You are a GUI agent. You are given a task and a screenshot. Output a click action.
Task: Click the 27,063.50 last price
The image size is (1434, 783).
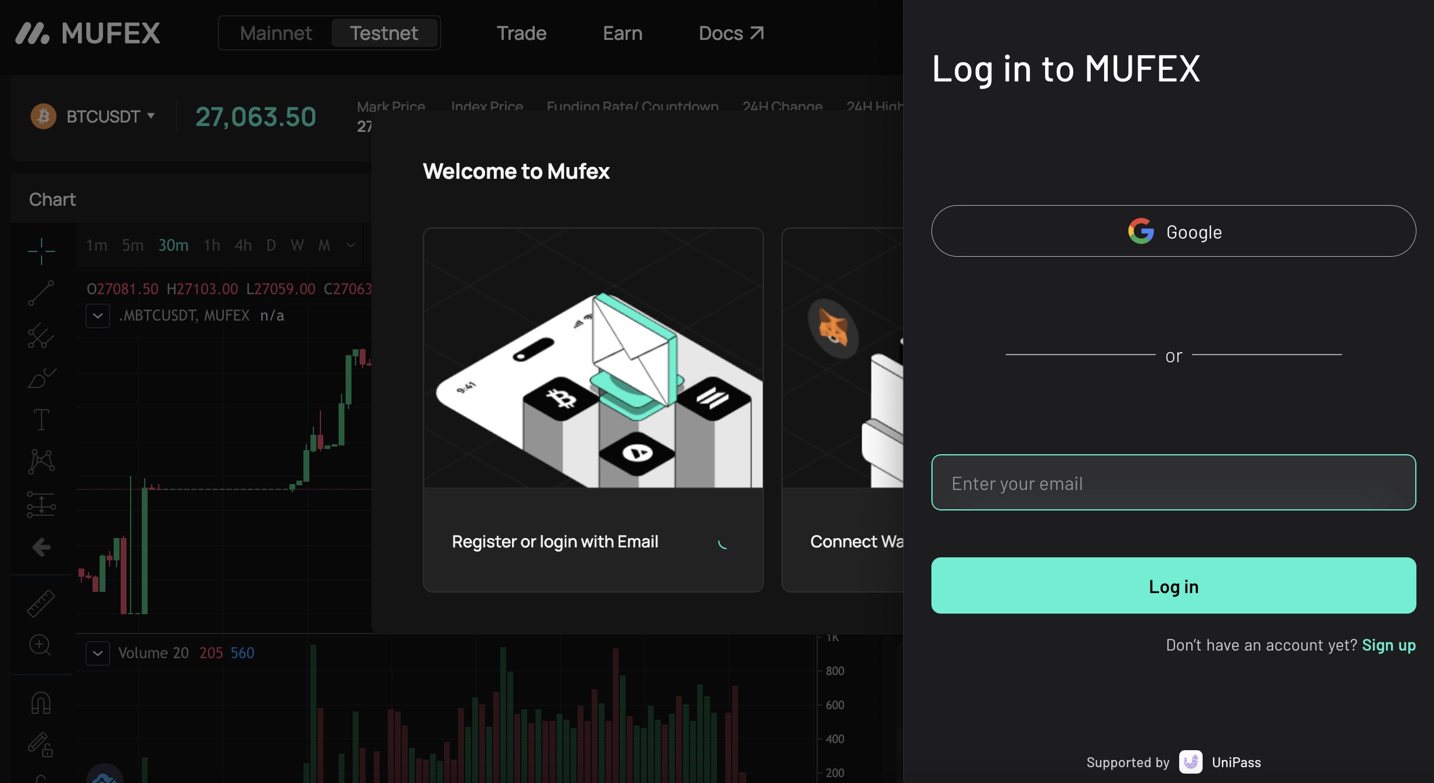[x=255, y=116]
